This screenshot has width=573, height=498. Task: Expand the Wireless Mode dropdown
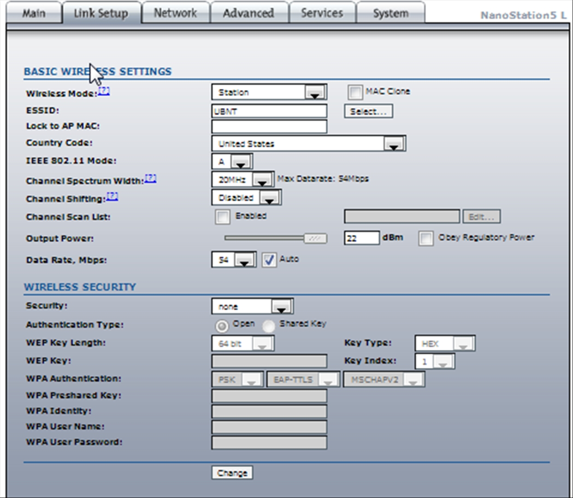click(269, 92)
